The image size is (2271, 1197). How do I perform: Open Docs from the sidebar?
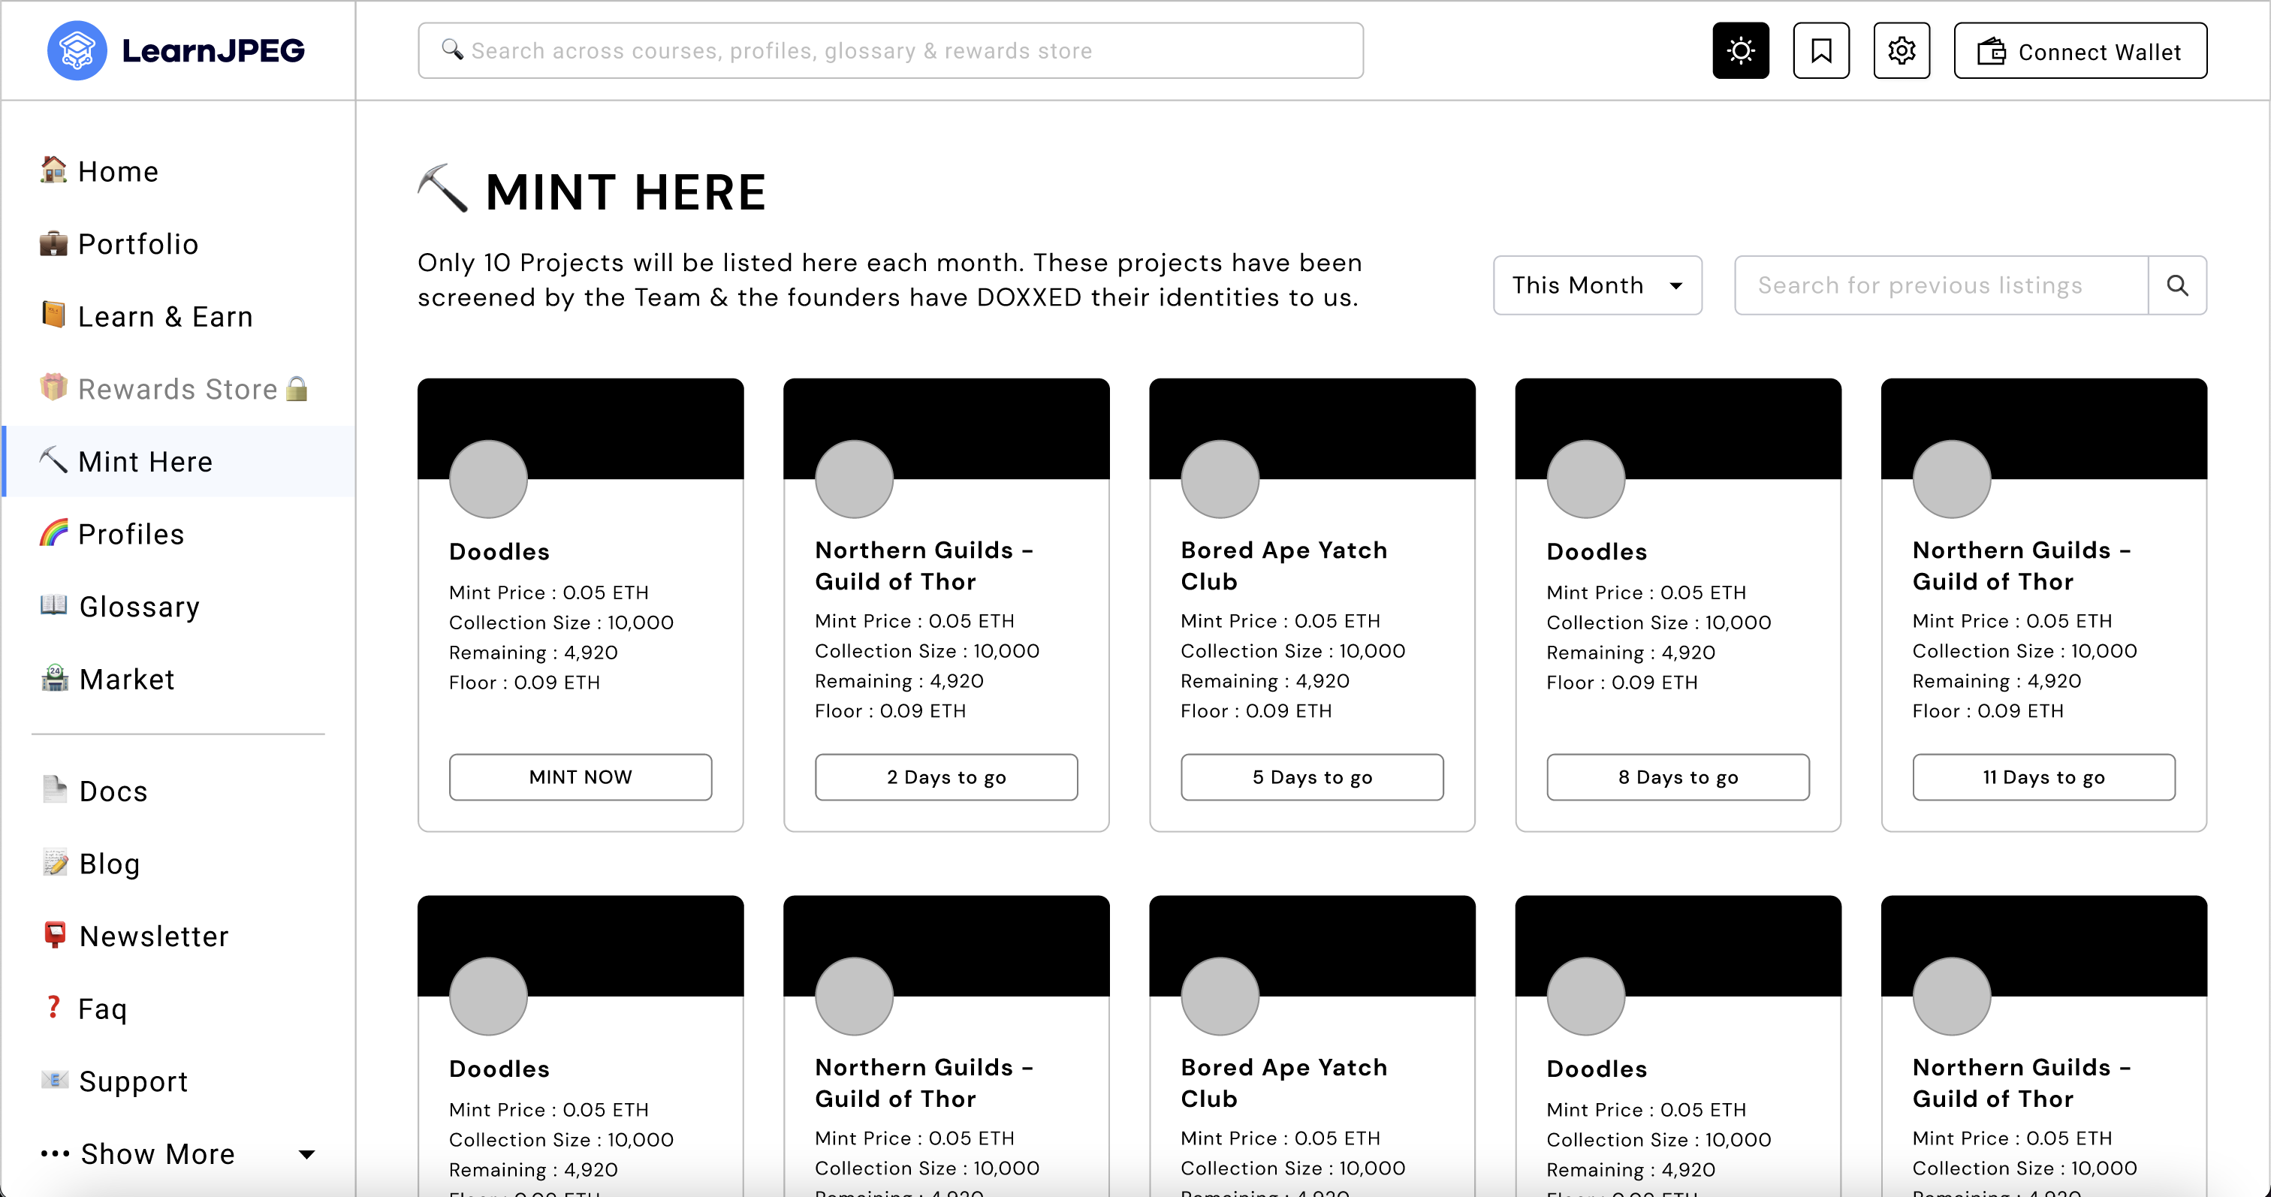coord(178,791)
